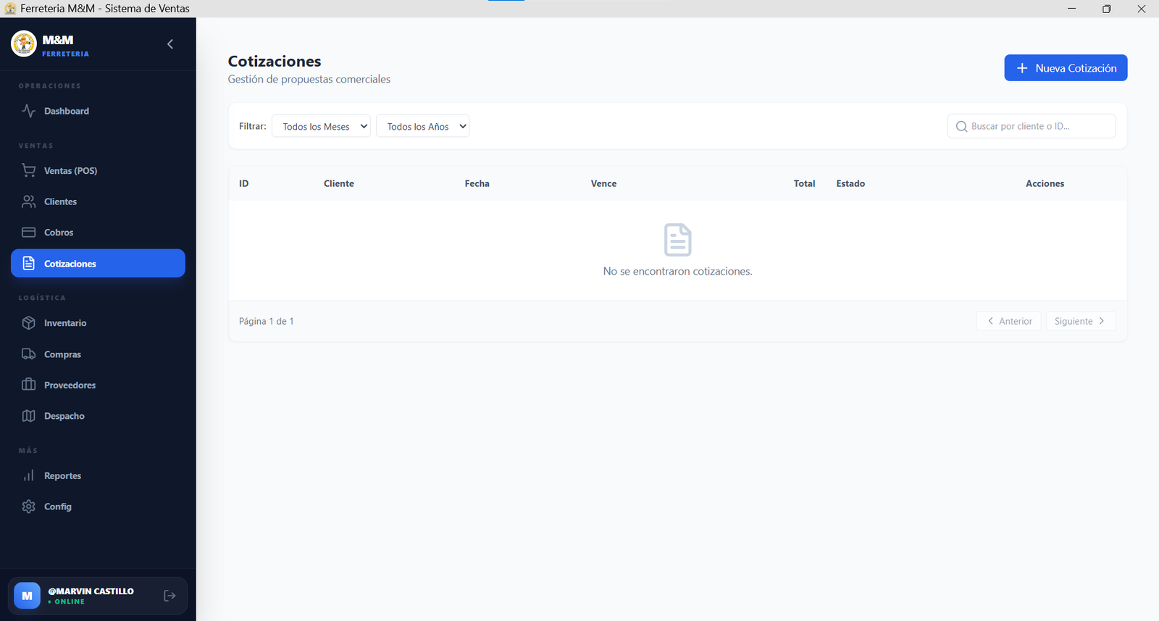Click the Cotizaciones document icon in sidebar
This screenshot has width=1159, height=621.
28,263
